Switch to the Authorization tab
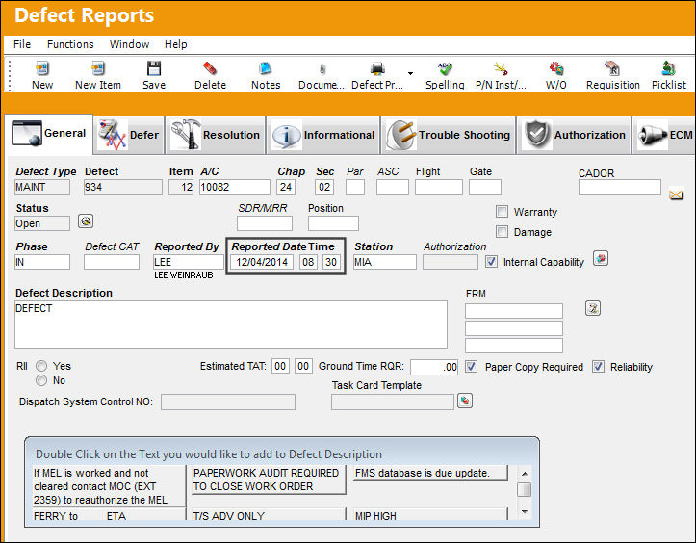 [574, 135]
